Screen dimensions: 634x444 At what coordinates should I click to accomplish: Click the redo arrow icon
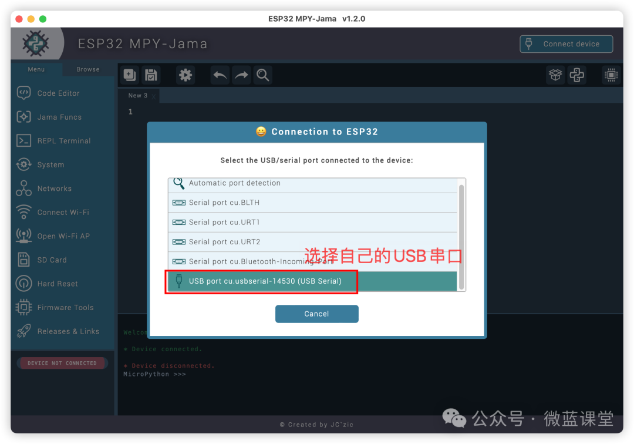tap(241, 75)
